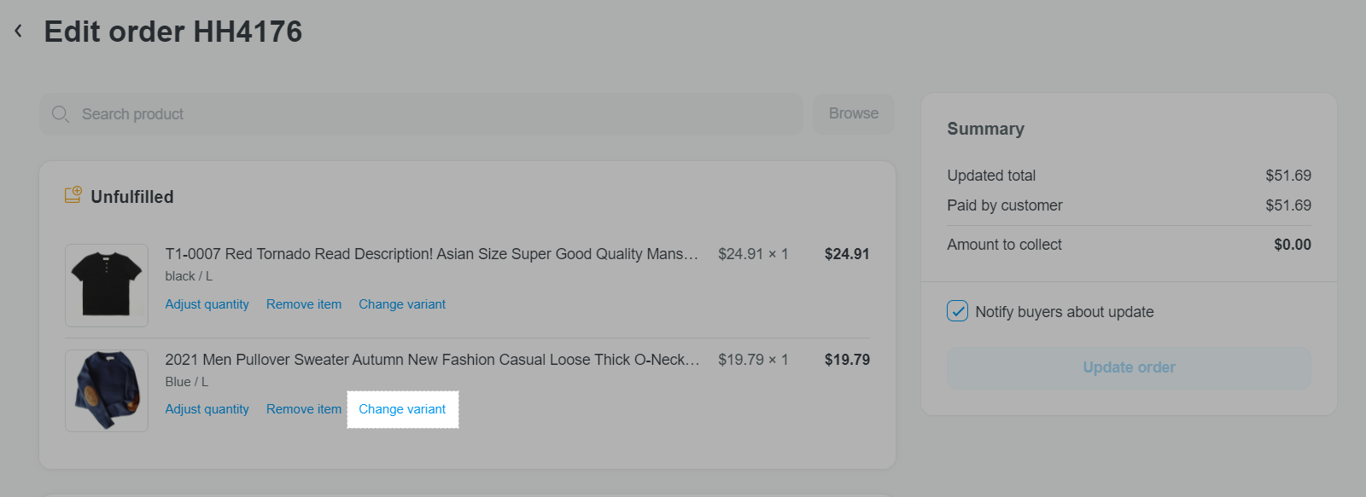
Task: Click the $0.00 Amount to collect value
Action: click(x=1292, y=245)
